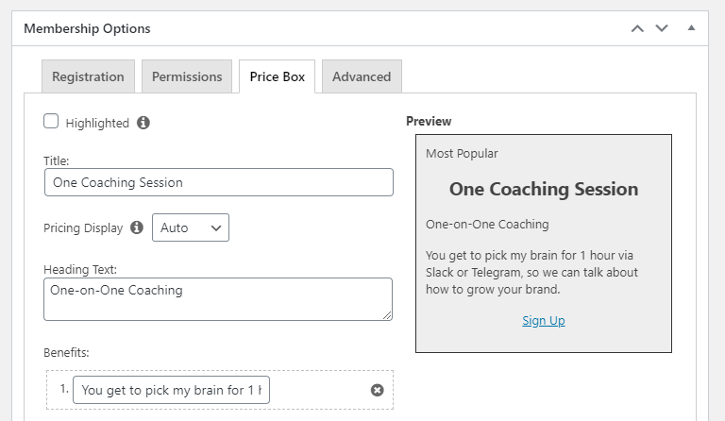Move Membership Options panel down
The width and height of the screenshot is (725, 421).
pos(662,28)
